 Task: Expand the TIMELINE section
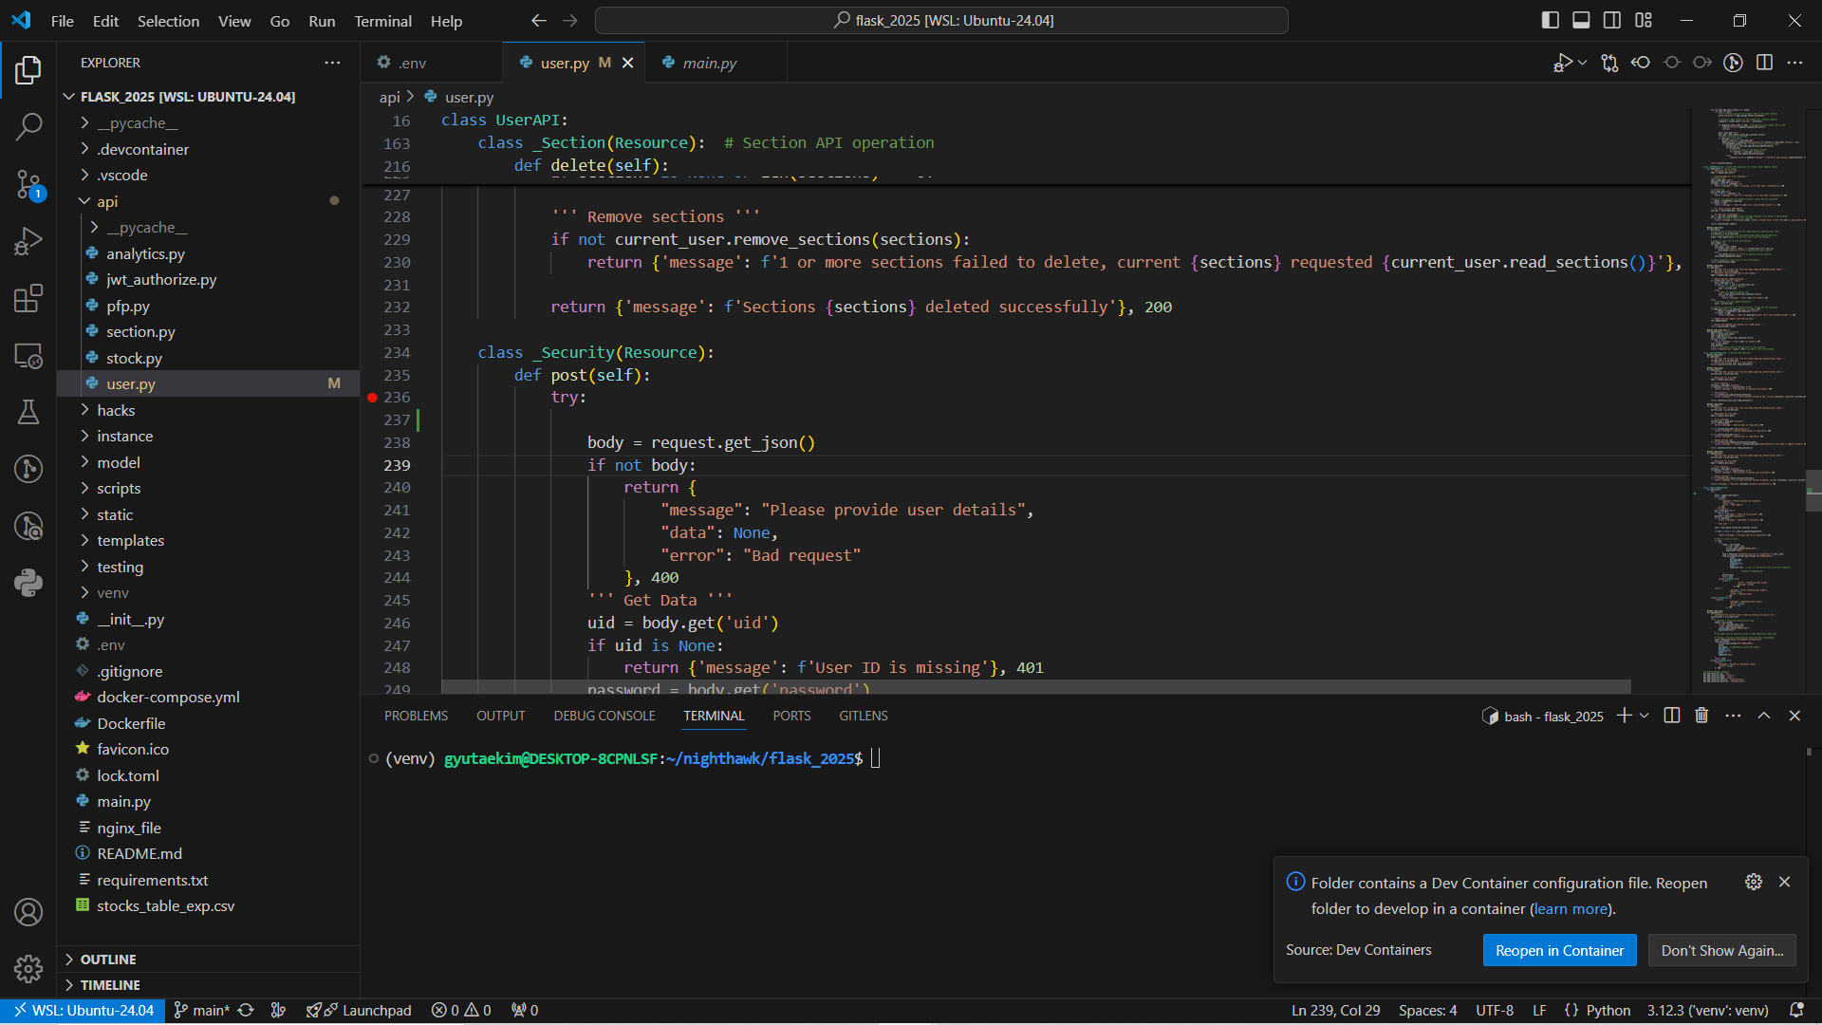[x=110, y=985]
